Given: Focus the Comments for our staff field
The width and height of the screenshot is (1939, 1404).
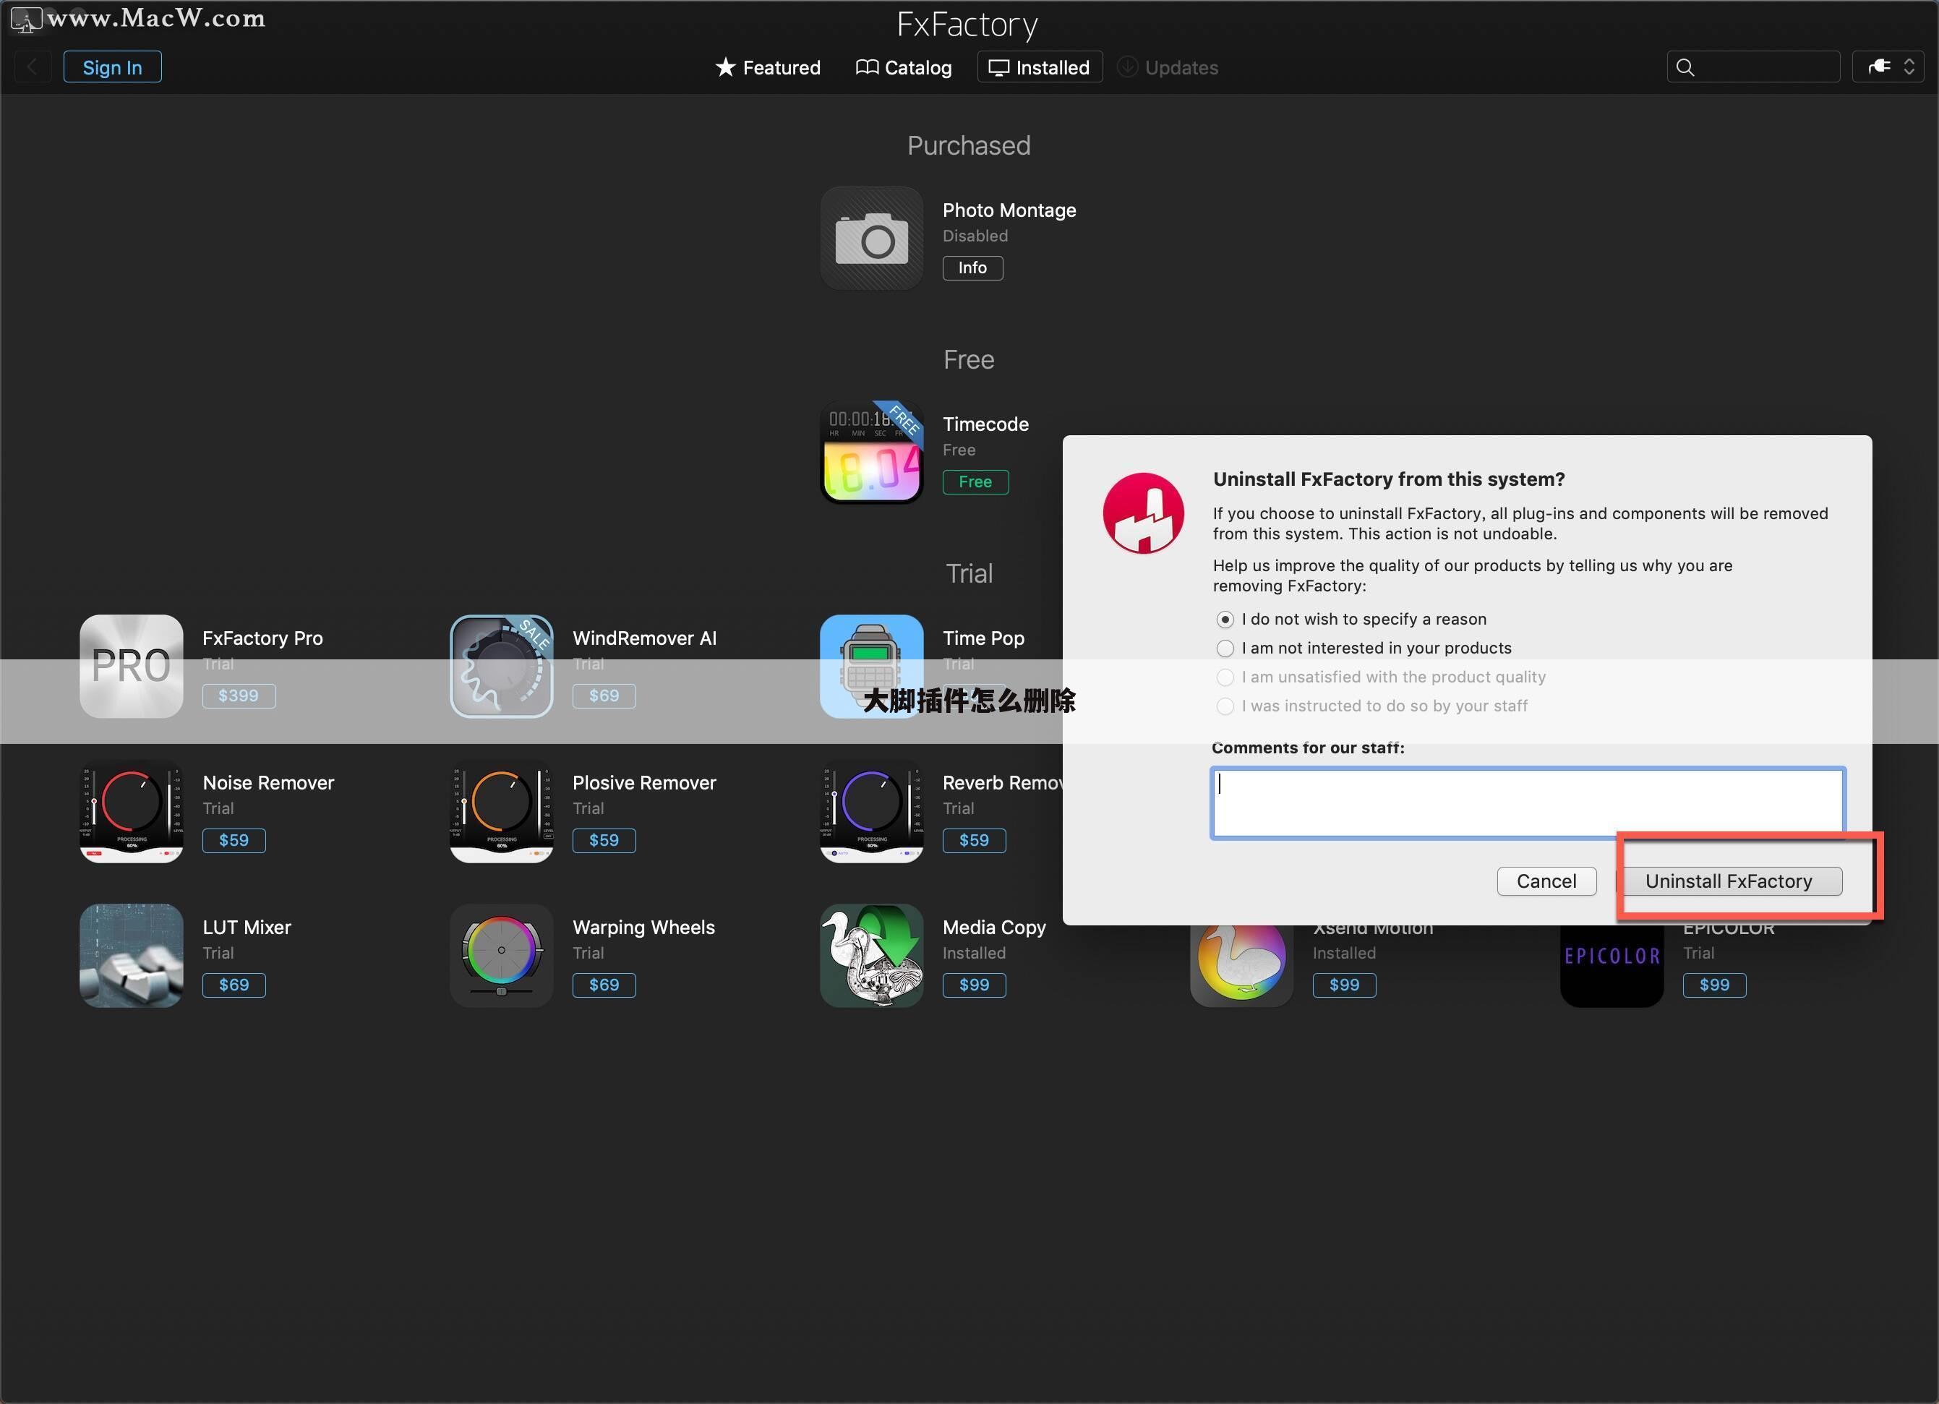Looking at the screenshot, I should pyautogui.click(x=1528, y=802).
